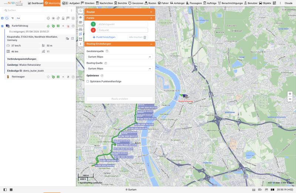Zoom out the map with minus

(290, 99)
